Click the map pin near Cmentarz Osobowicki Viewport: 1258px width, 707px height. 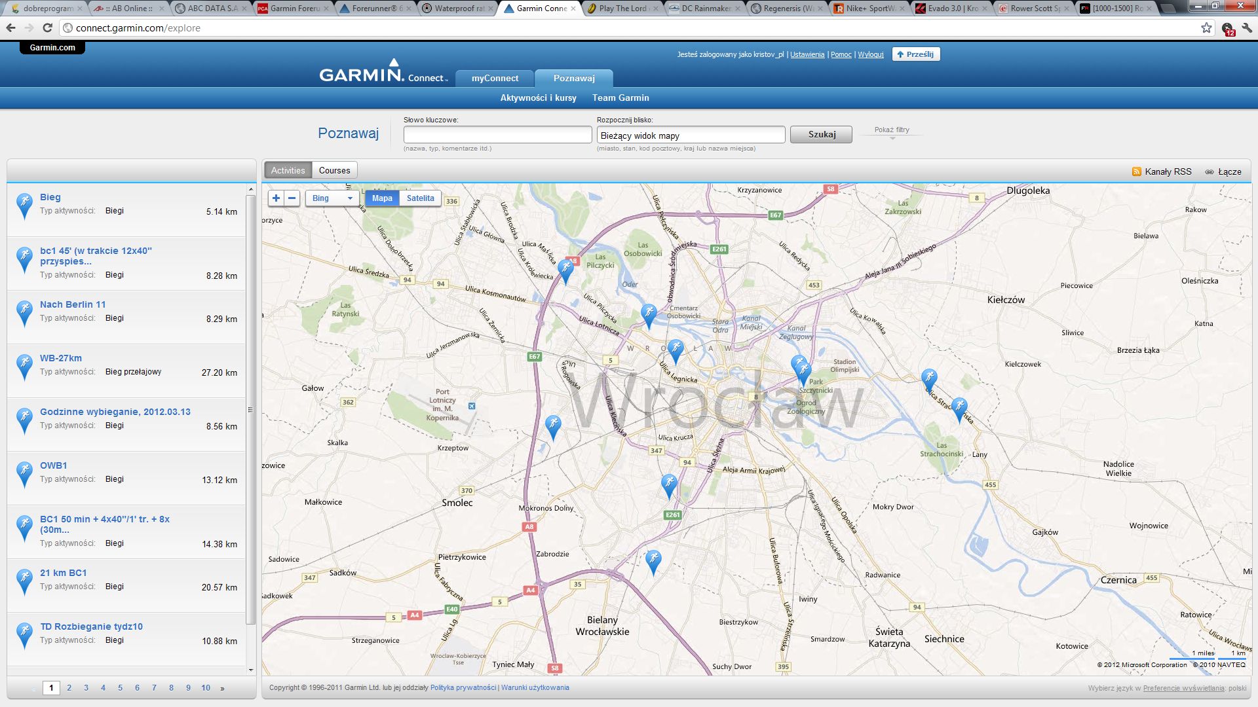(x=648, y=316)
